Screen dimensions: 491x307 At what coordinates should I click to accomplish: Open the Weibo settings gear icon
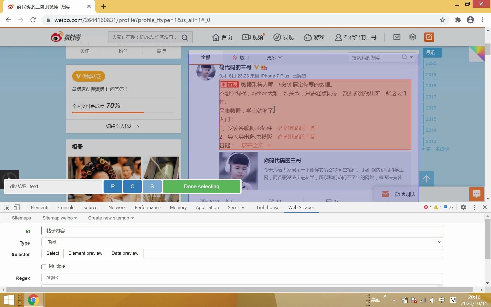pos(412,37)
